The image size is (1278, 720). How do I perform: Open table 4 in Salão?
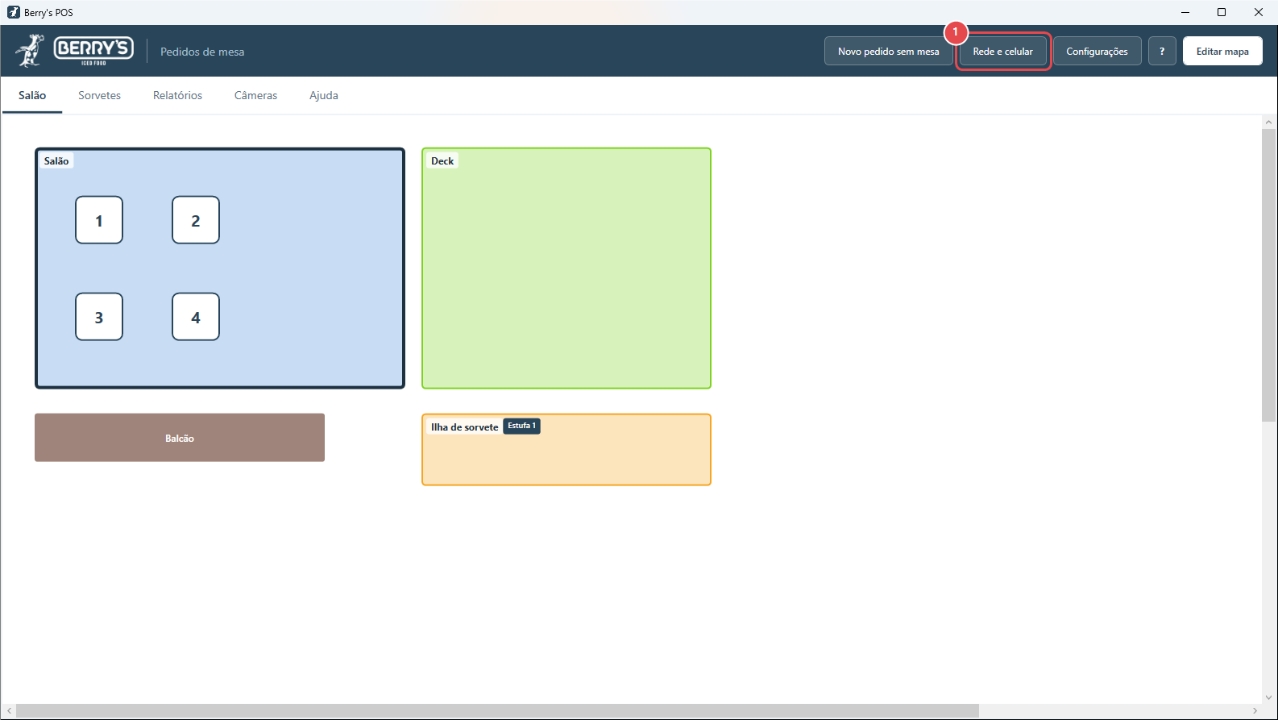click(x=196, y=317)
